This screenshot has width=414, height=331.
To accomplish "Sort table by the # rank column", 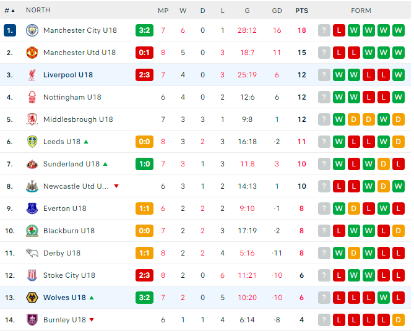I will pos(9,11).
